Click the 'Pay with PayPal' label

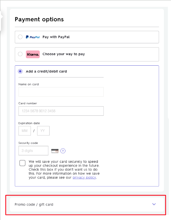pyautogui.click(x=56, y=37)
